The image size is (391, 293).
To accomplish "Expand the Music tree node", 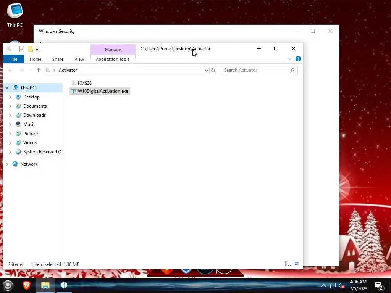I will tap(10, 124).
